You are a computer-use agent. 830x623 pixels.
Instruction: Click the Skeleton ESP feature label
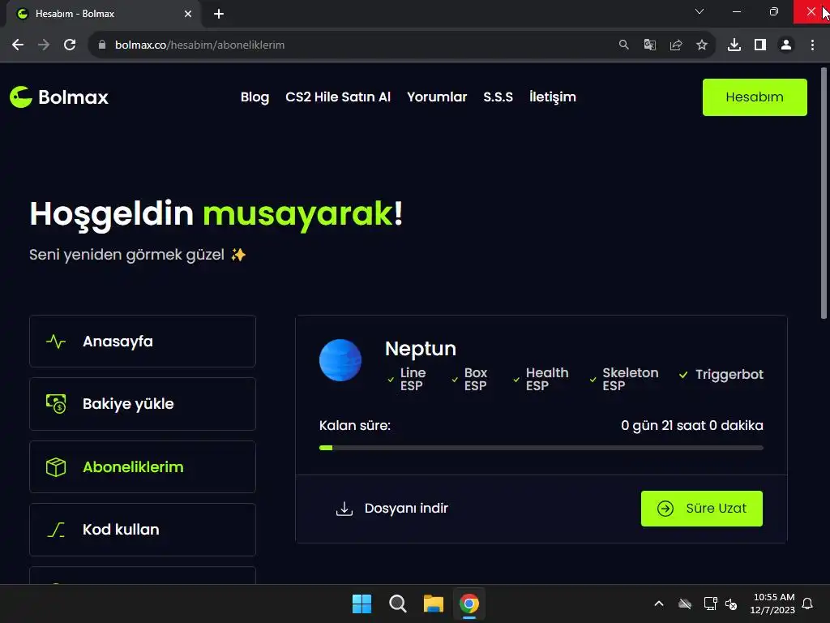click(x=630, y=380)
